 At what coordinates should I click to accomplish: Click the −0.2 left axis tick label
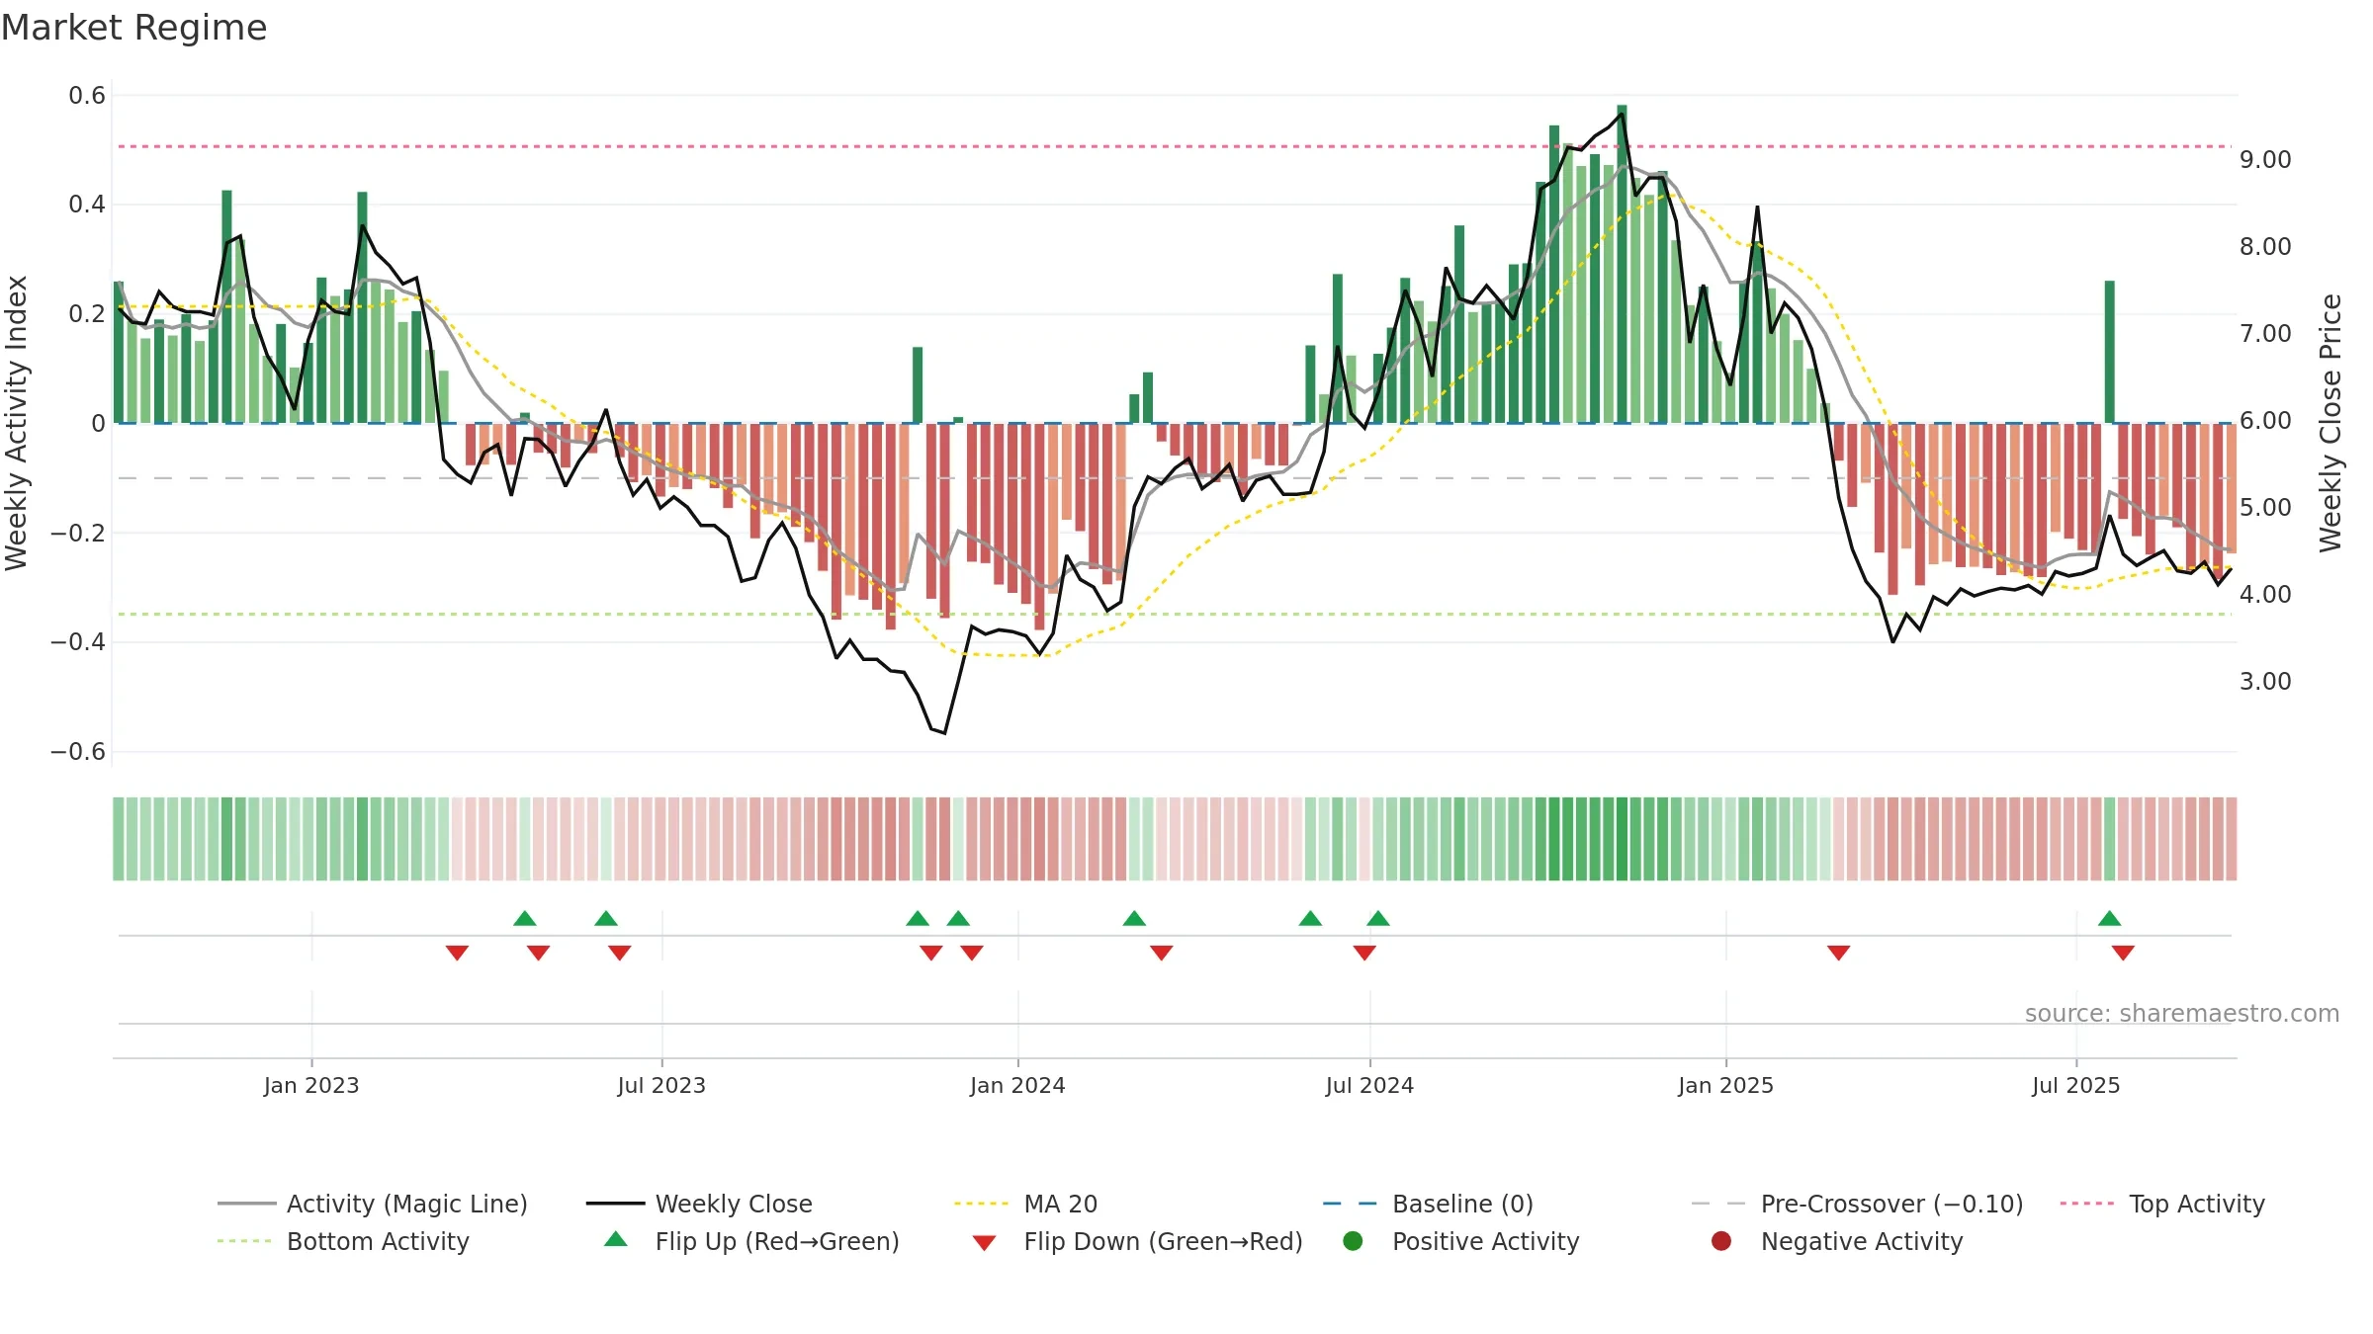tap(78, 534)
